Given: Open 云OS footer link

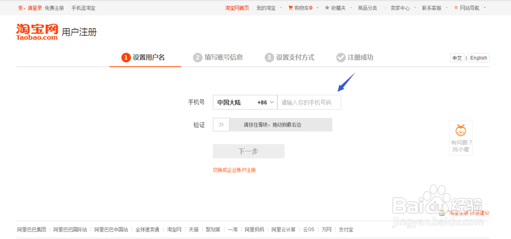Looking at the screenshot, I should [309, 229].
